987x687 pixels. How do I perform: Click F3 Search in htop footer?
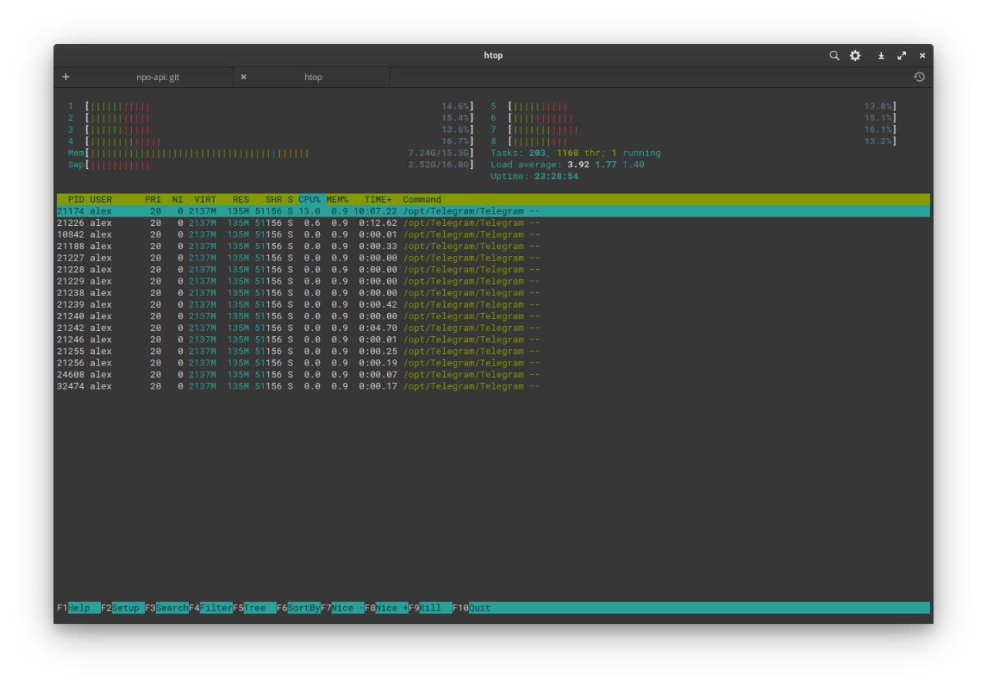(167, 608)
